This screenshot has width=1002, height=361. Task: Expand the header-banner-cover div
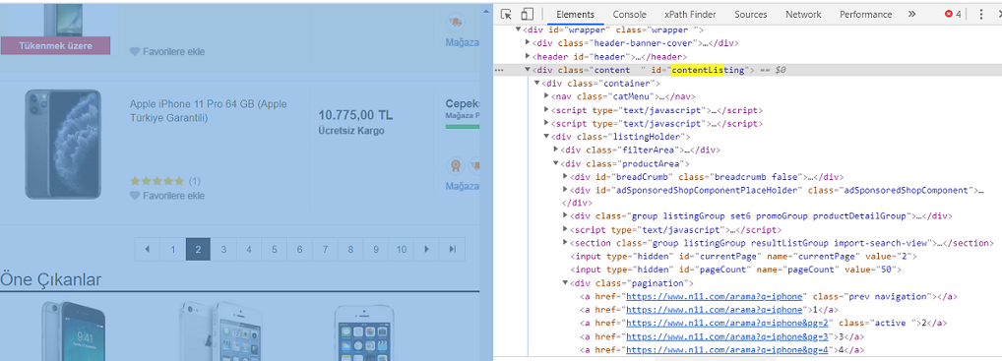528,43
